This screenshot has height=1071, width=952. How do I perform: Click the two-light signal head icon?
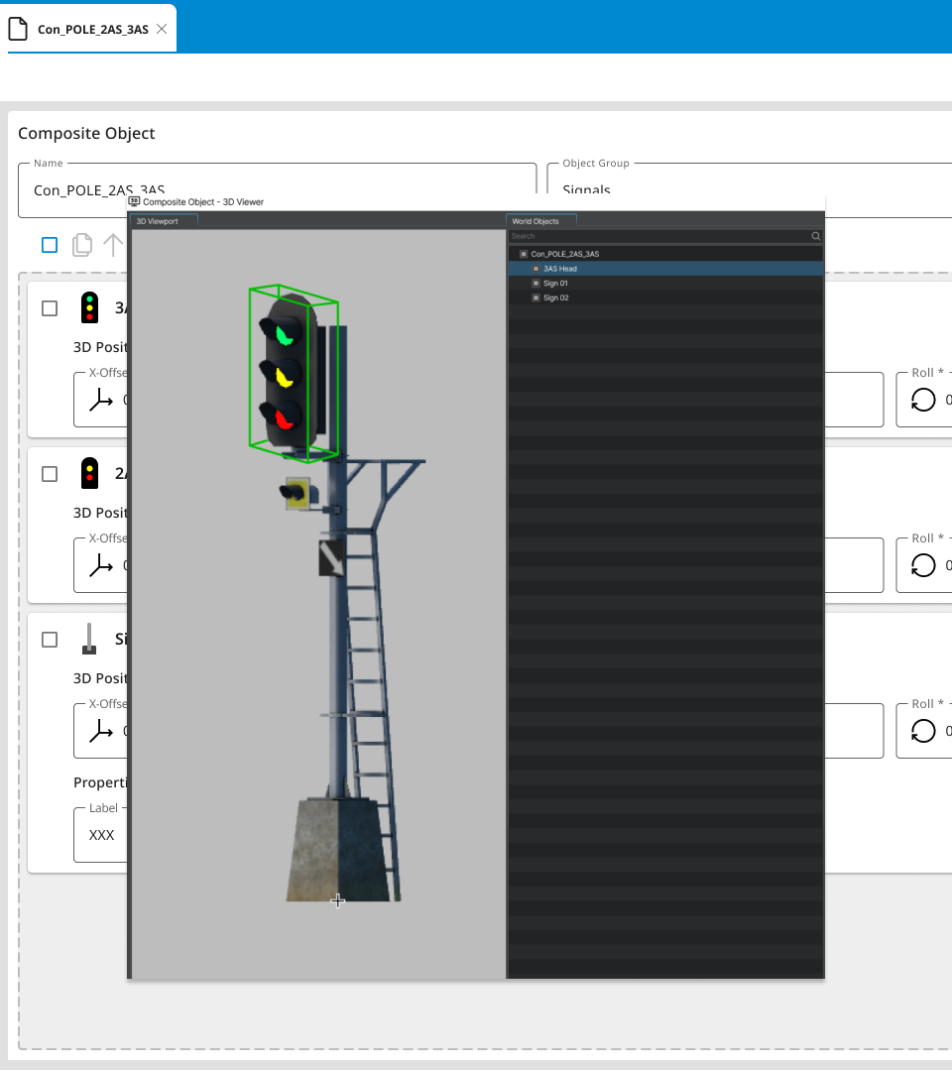pyautogui.click(x=89, y=474)
